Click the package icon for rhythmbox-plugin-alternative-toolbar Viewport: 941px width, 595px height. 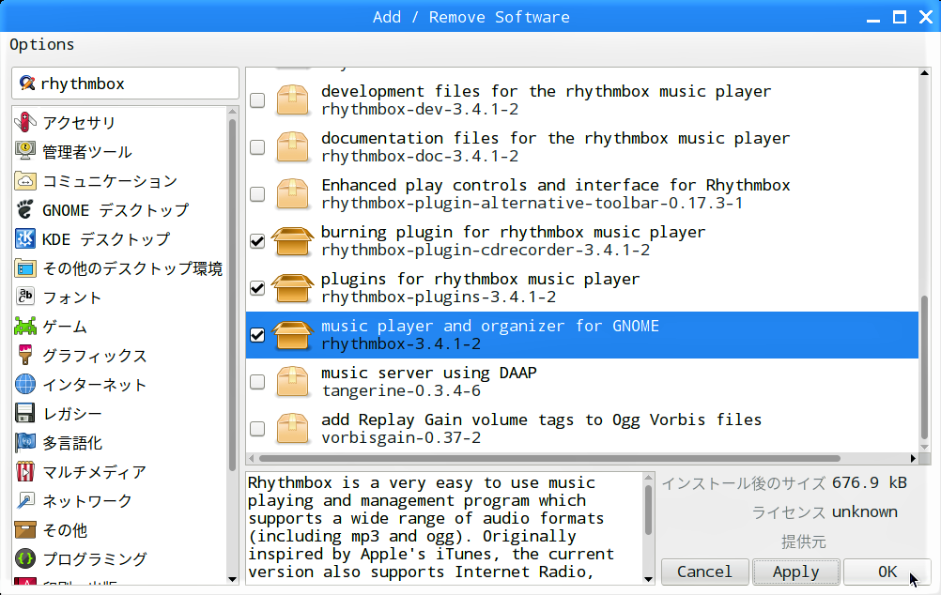click(x=292, y=193)
